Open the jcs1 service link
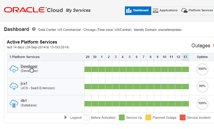The height and width of the screenshot is (129, 214). [x=24, y=83]
